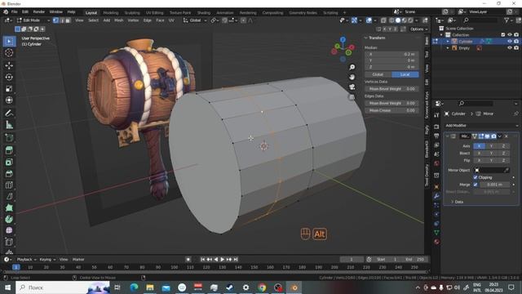Enable Bisect Z option
The width and height of the screenshot is (522, 294).
click(503, 153)
